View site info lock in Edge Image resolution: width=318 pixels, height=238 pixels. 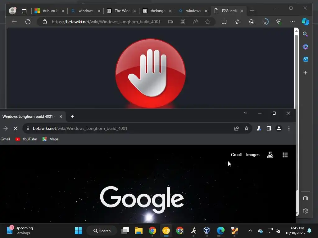(45, 22)
